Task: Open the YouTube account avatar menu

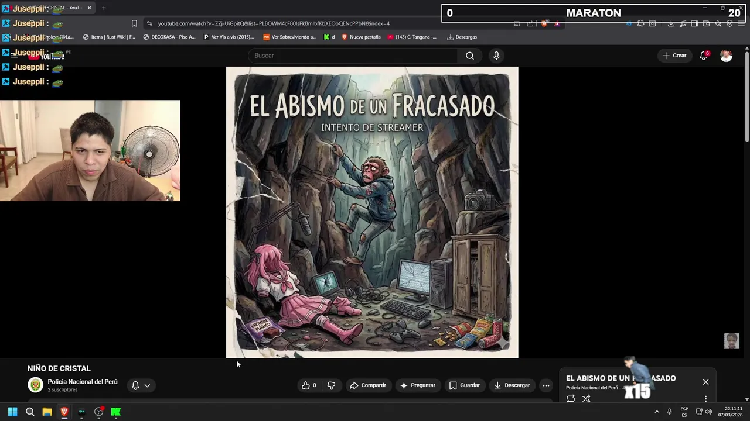Action: tap(726, 56)
